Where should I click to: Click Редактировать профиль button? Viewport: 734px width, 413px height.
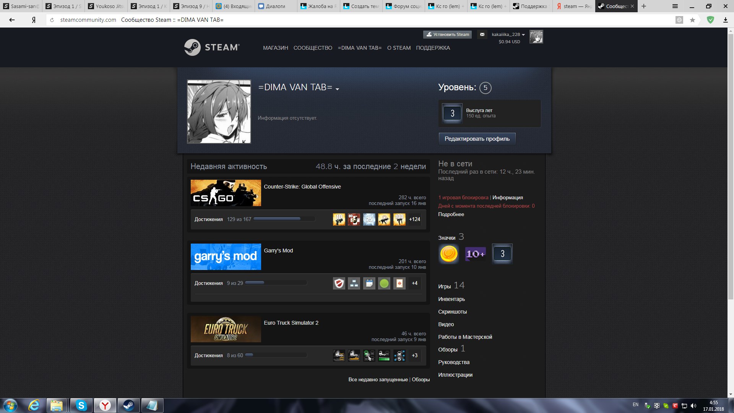point(477,139)
